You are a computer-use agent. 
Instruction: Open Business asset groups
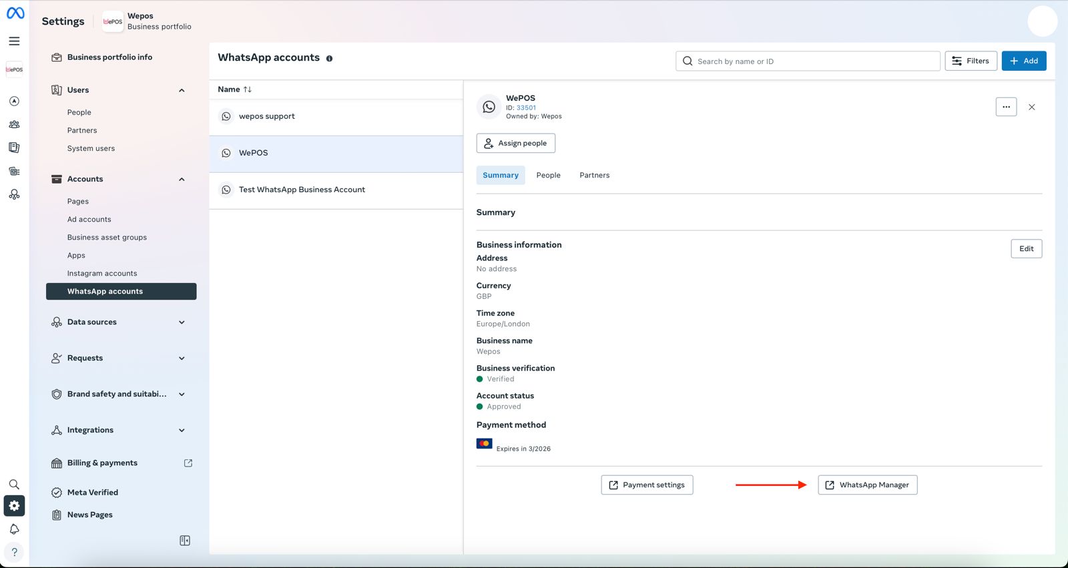(x=107, y=238)
